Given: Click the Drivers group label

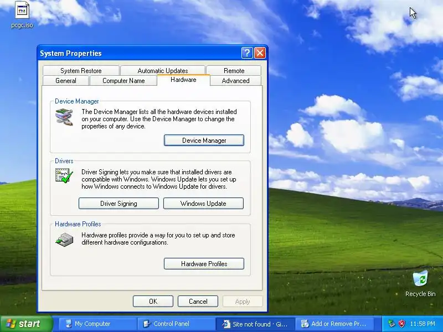Looking at the screenshot, I should [x=64, y=161].
